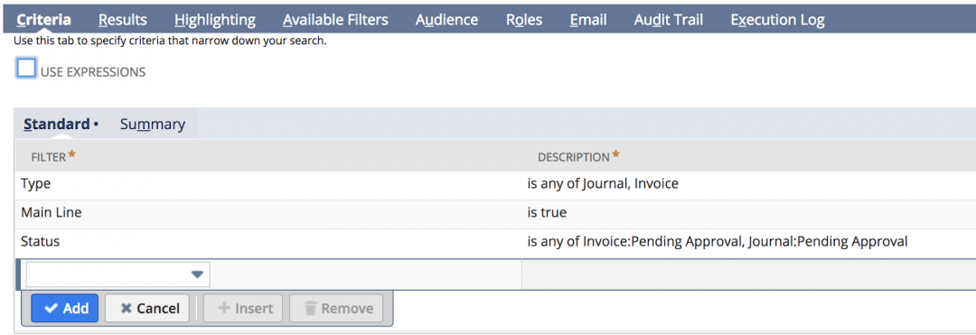
Task: Open the Highlighting tab
Action: pyautogui.click(x=215, y=20)
